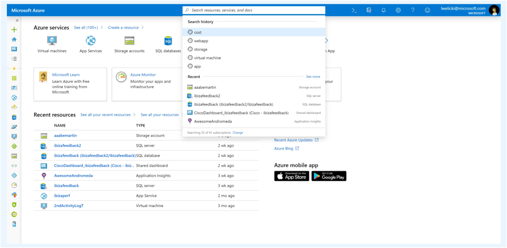Screen dimensions: 507x248
Task: Open ibizafeedback2 SQL server in search dropdown
Action: (254, 96)
